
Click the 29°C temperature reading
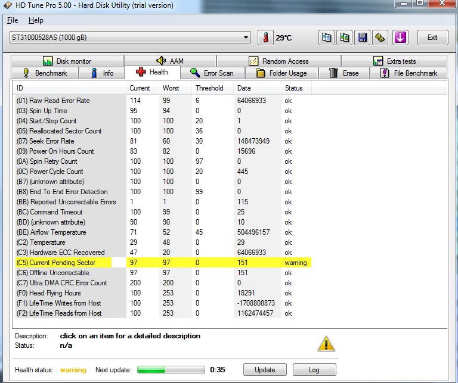pos(284,38)
